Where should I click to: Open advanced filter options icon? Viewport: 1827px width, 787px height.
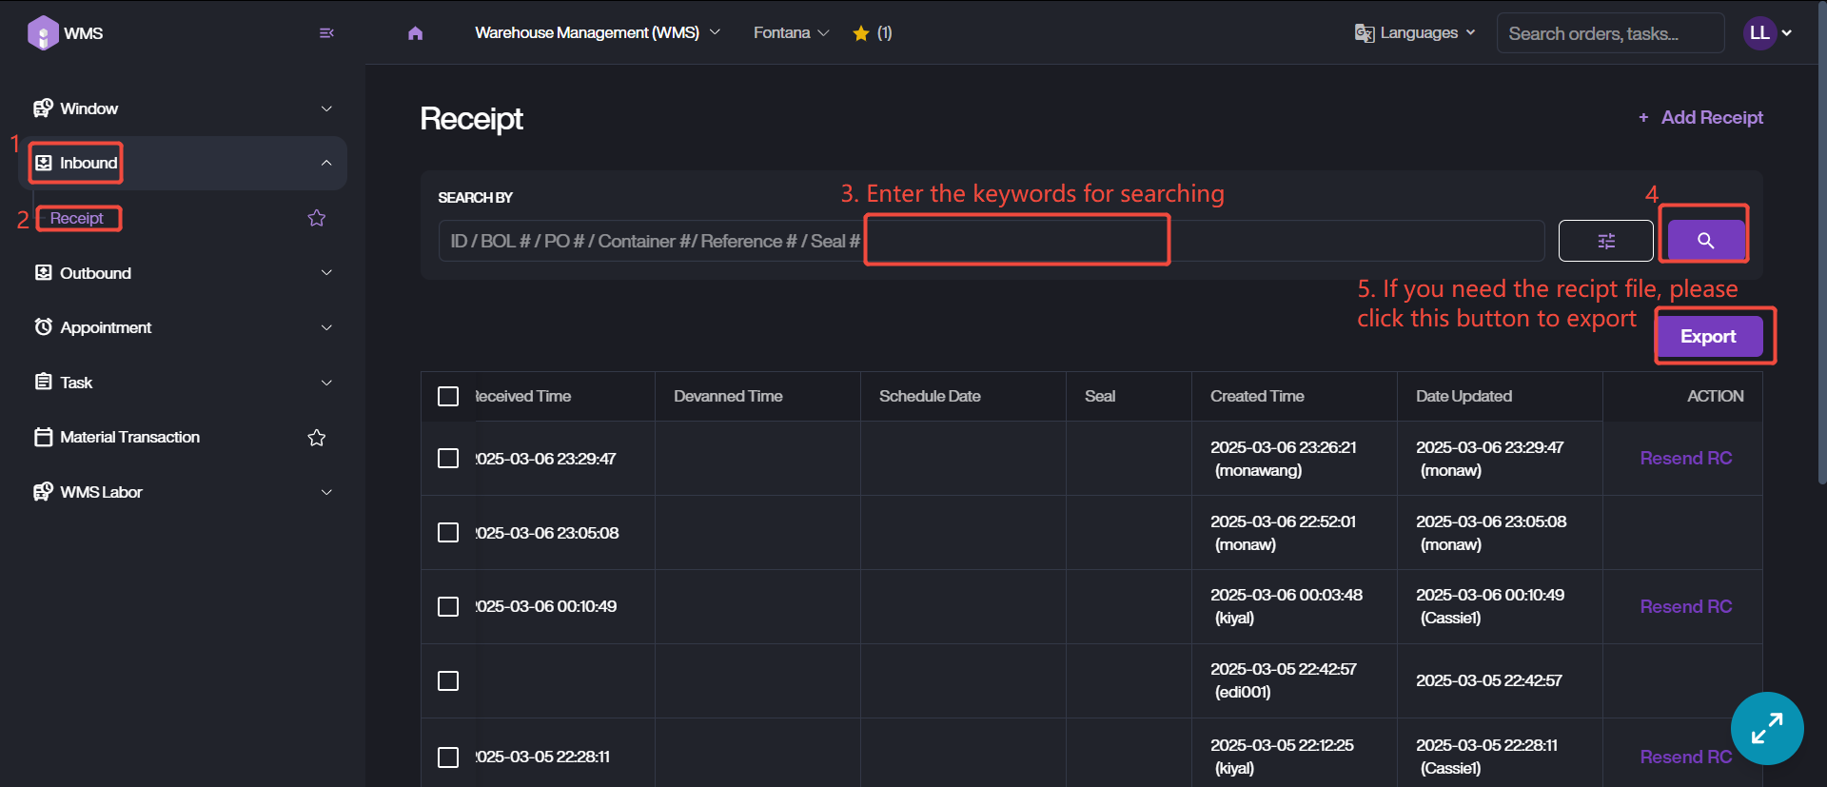[x=1605, y=241]
